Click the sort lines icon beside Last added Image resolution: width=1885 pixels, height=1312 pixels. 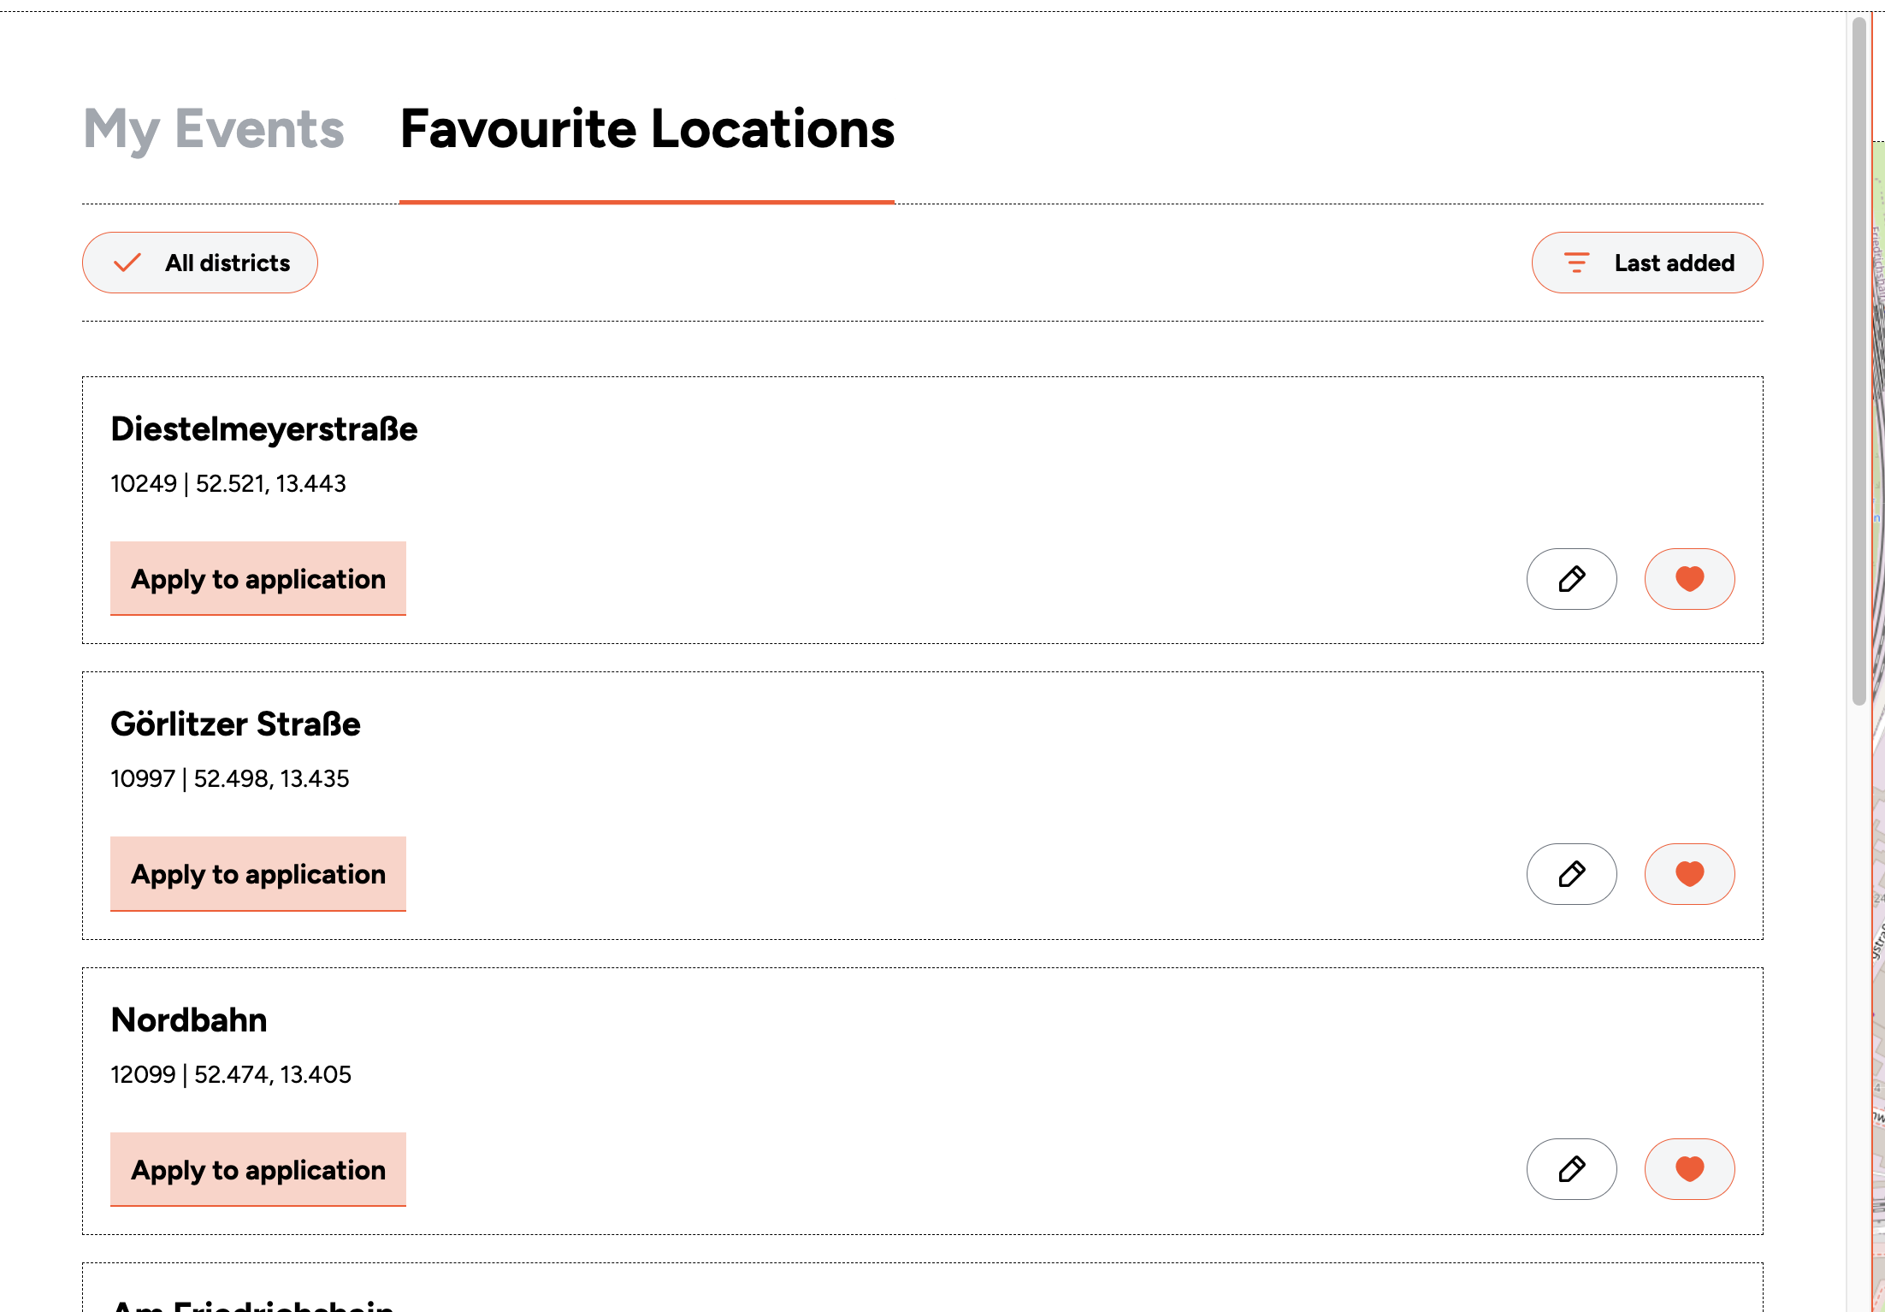tap(1576, 263)
